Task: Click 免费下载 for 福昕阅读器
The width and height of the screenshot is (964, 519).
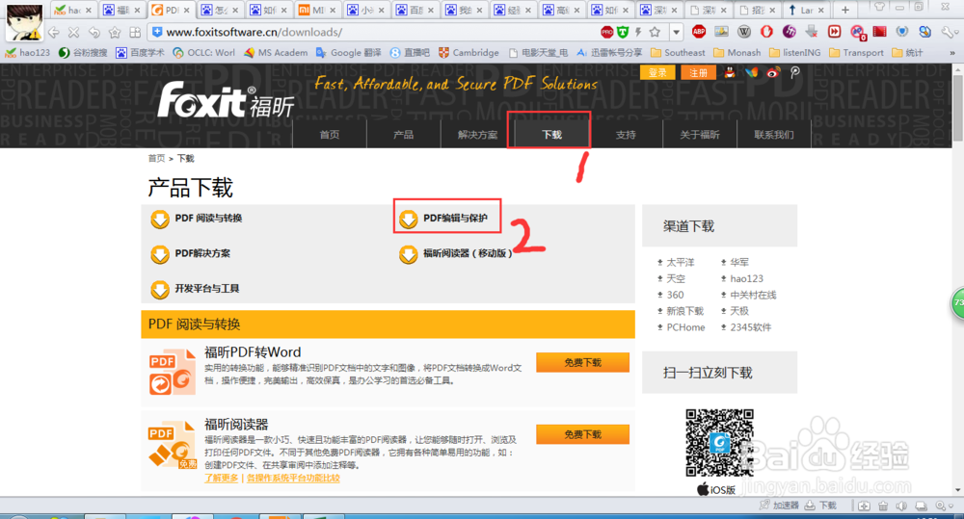Action: 582,434
